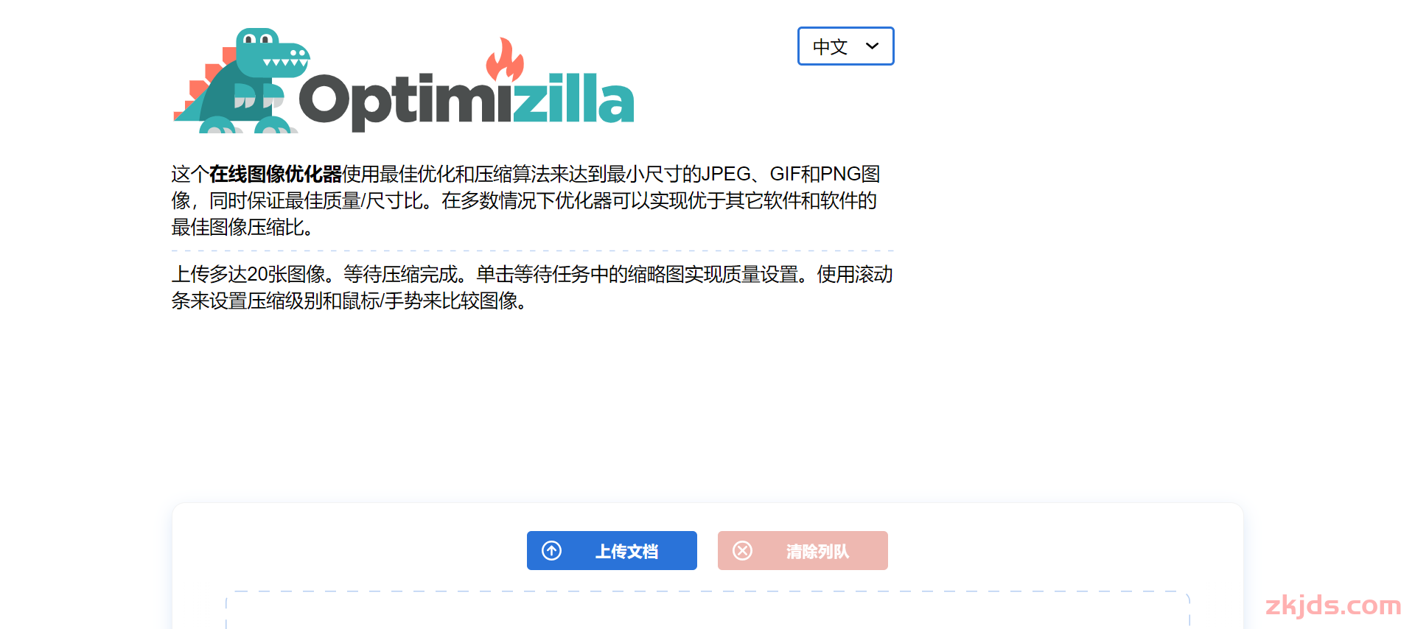The height and width of the screenshot is (629, 1415).
Task: Click the 中文 label in language box
Action: pos(830,47)
